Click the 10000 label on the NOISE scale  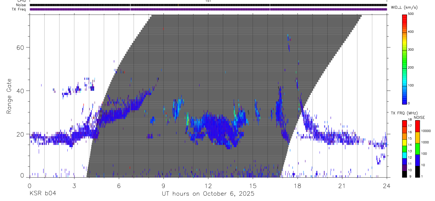tap(425, 131)
